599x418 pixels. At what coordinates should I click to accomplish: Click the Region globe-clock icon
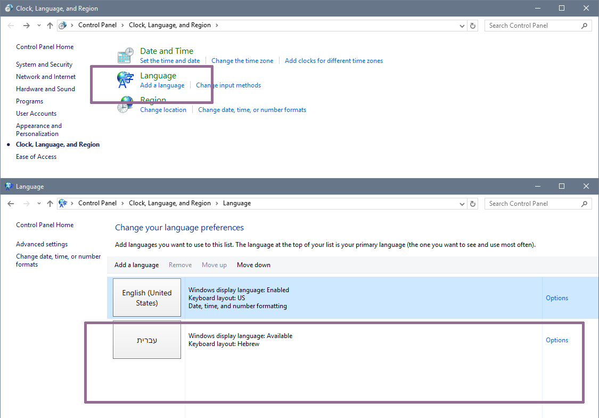tap(125, 105)
